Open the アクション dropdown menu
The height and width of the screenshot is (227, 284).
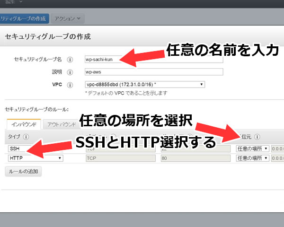point(68,18)
